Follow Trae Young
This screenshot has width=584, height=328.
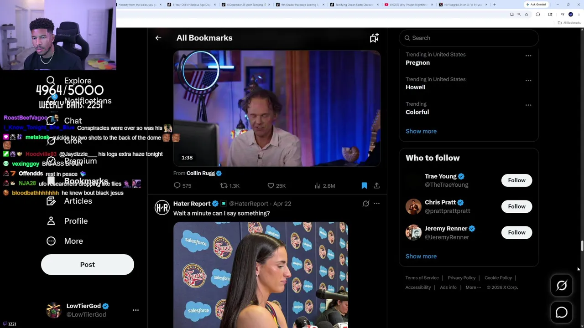coord(516,180)
